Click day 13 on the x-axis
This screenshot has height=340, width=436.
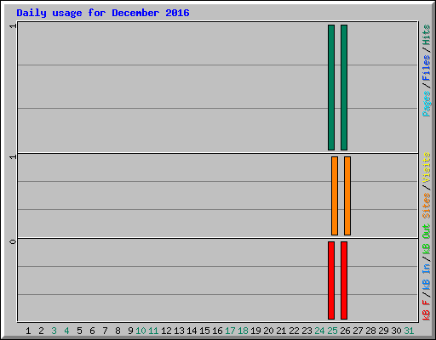point(179,331)
